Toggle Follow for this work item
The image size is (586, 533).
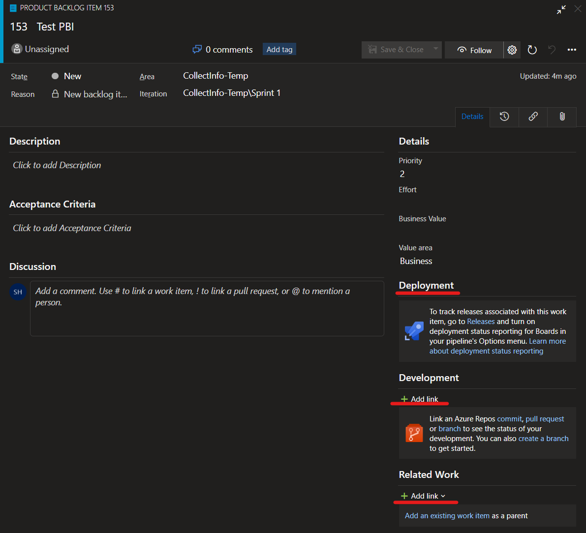pos(473,50)
